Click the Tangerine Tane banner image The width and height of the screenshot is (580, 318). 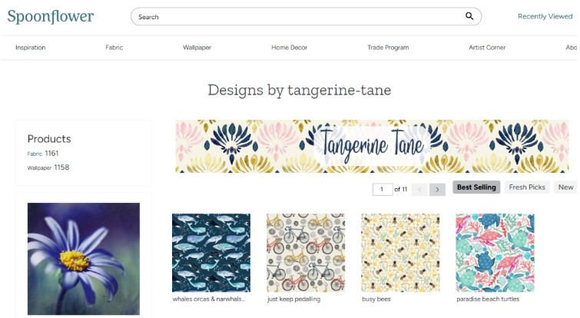point(372,146)
